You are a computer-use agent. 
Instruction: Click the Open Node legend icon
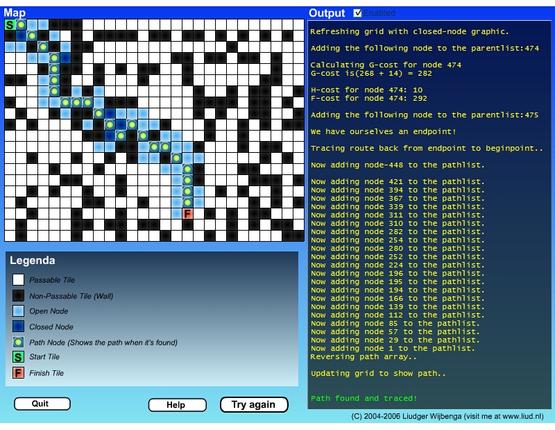(19, 311)
